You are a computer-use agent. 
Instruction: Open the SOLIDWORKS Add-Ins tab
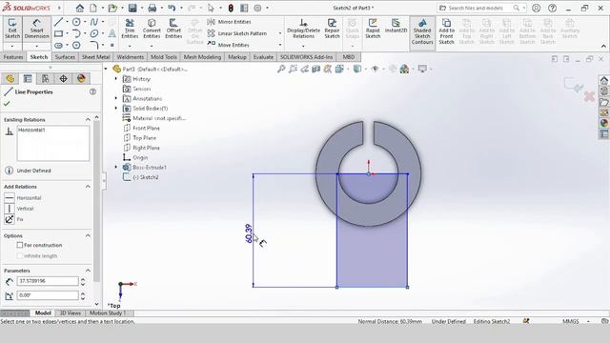[x=306, y=57]
